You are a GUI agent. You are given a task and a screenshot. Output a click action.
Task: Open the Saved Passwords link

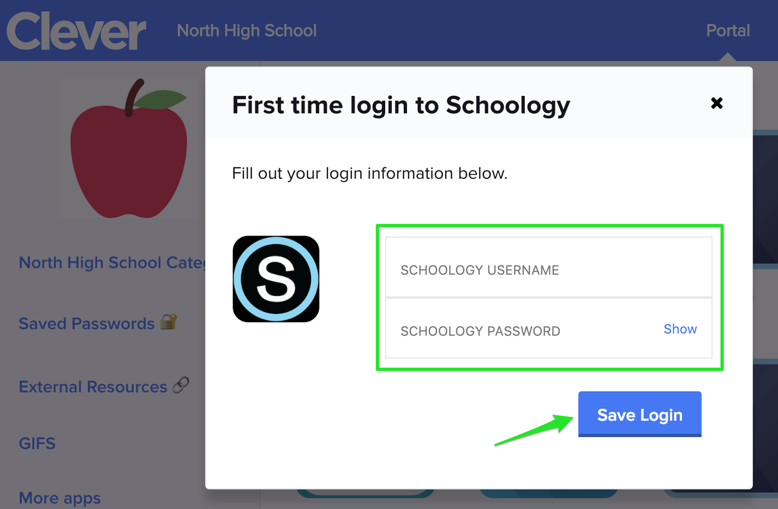(87, 324)
